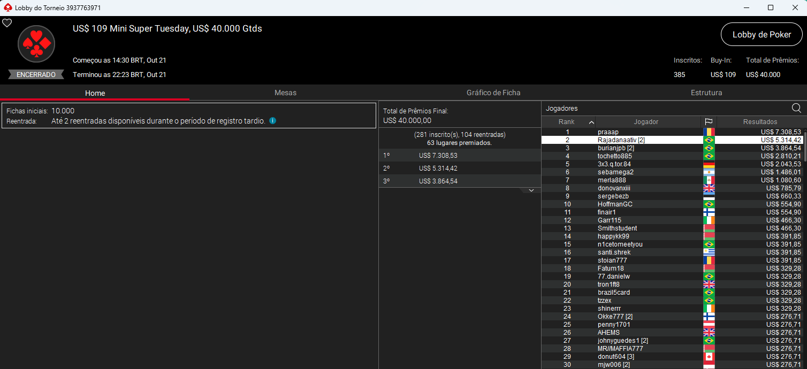Go to the Estrutura tab
Viewport: 807px width, 369px height.
pos(706,93)
